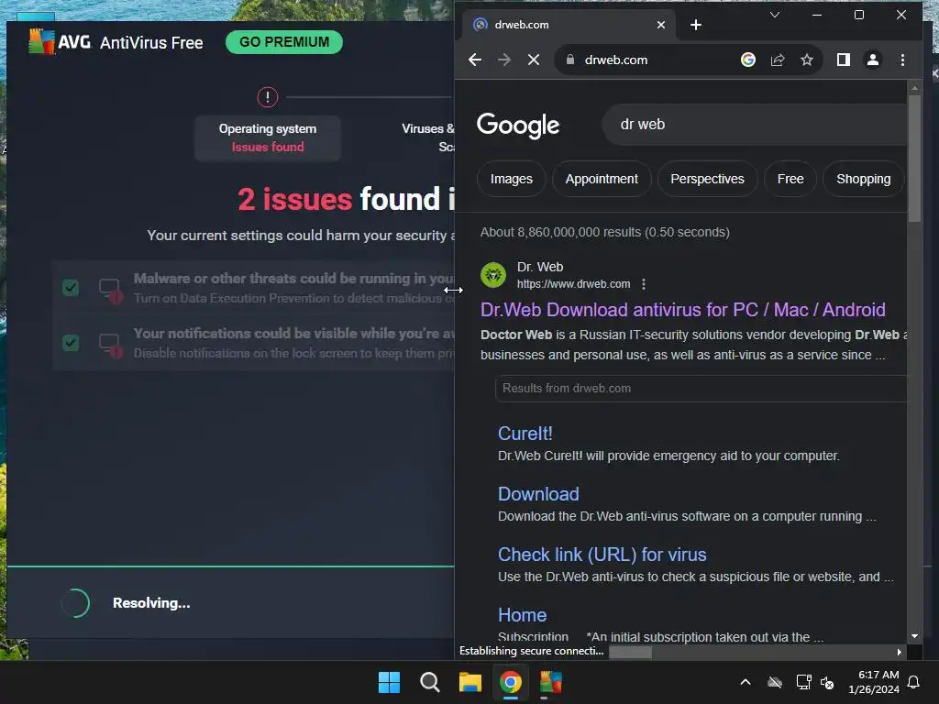Select the Perspectives filter chip
The width and height of the screenshot is (939, 704).
(707, 179)
